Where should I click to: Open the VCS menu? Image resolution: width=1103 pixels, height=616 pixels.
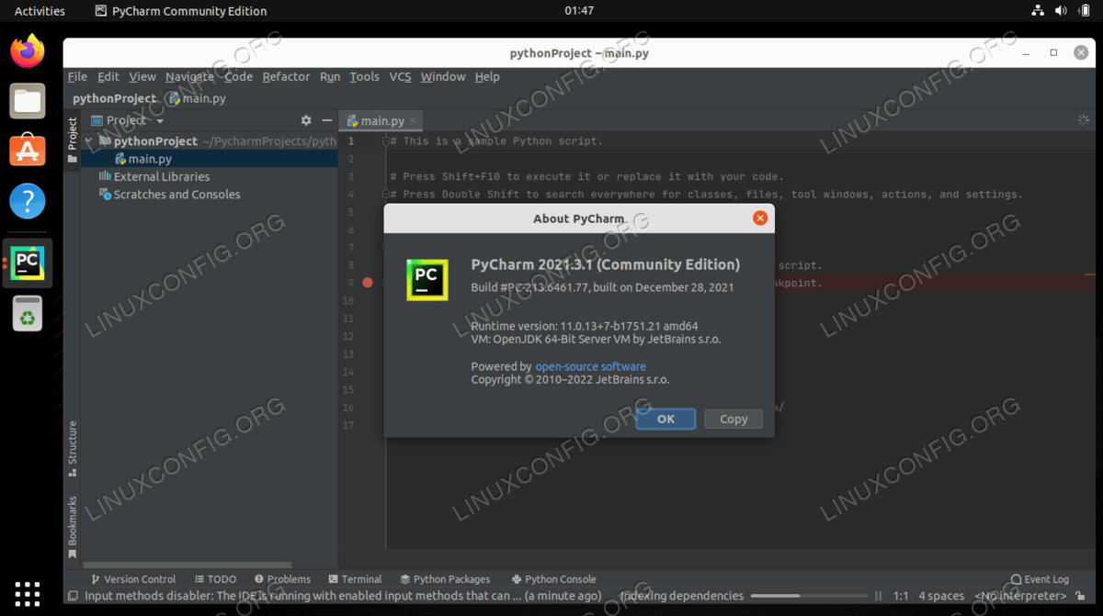(x=400, y=77)
